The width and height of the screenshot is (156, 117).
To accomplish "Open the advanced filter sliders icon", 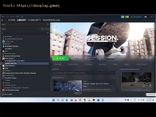I will [48, 33].
